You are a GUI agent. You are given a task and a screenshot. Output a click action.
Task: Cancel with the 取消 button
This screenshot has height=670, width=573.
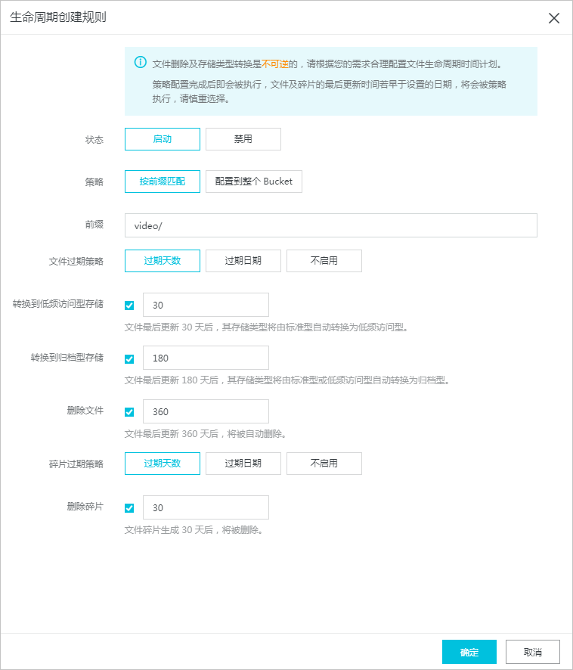pyautogui.click(x=533, y=652)
